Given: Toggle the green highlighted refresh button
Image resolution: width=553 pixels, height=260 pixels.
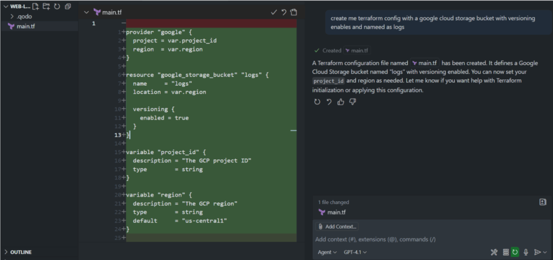Looking at the screenshot, I should click(x=515, y=252).
